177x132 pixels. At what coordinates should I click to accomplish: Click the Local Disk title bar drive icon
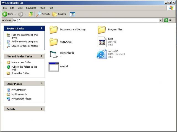(x=3, y=3)
